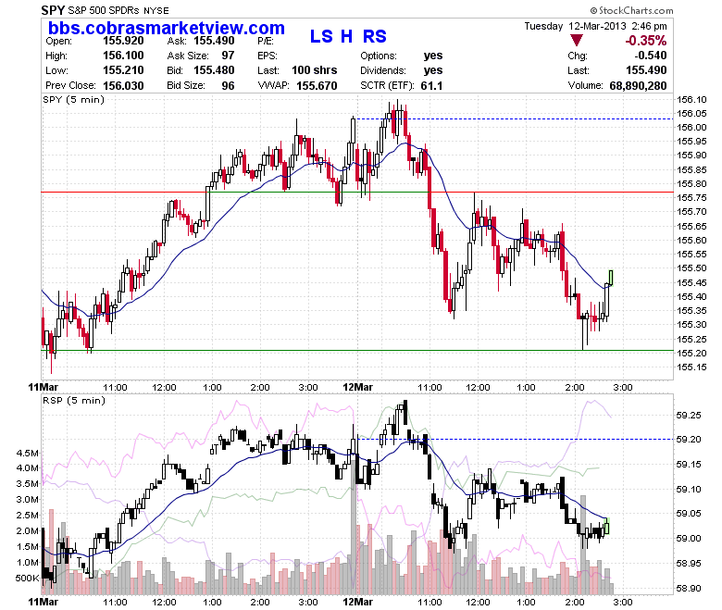Click the 156.10 price axis label

click(x=691, y=99)
